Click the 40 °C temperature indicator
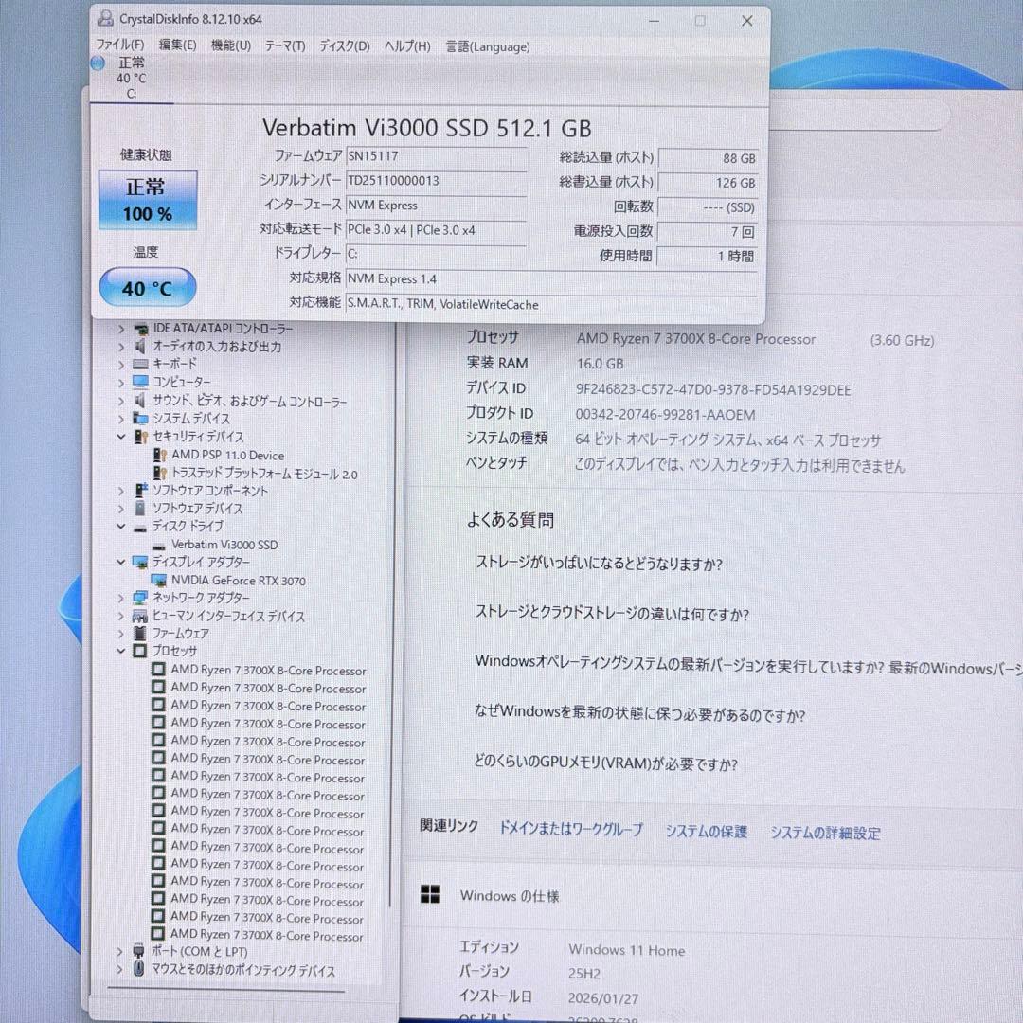Screen dimensions: 1023x1023 pyautogui.click(x=147, y=287)
